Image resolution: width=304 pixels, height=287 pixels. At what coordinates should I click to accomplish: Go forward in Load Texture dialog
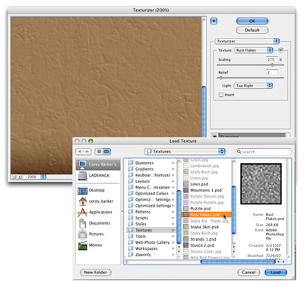pyautogui.click(x=87, y=152)
